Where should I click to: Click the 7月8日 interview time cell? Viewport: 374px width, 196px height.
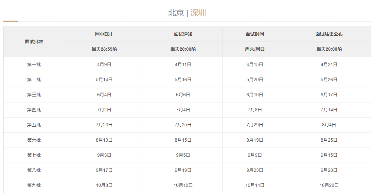(255, 110)
